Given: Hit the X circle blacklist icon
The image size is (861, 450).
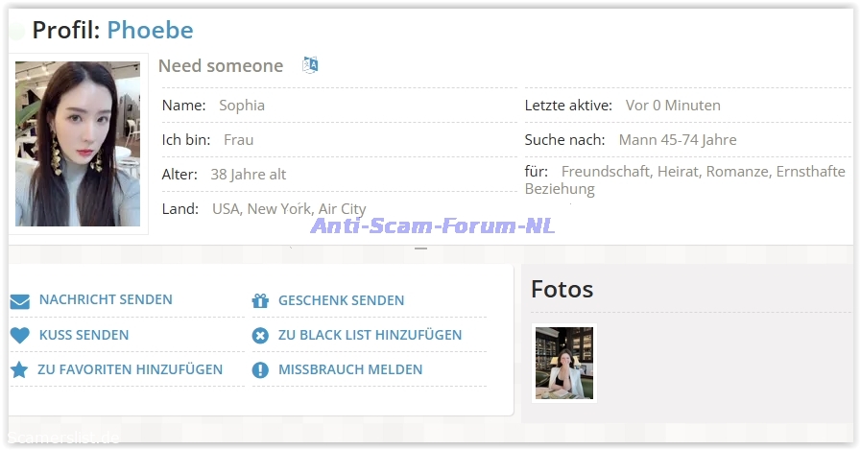Looking at the screenshot, I should tap(260, 336).
